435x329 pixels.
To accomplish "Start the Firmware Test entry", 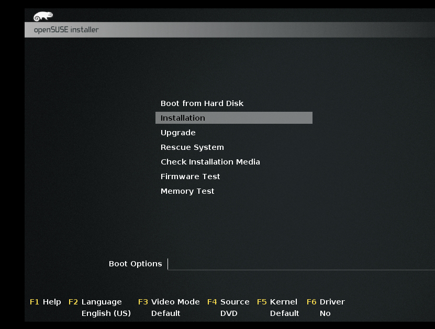I will click(x=191, y=177).
